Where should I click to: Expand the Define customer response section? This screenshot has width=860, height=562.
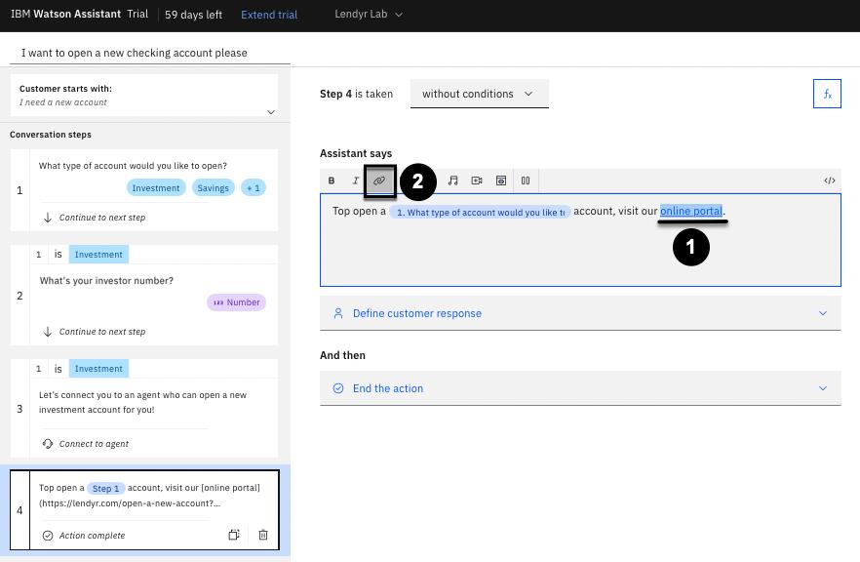(580, 313)
